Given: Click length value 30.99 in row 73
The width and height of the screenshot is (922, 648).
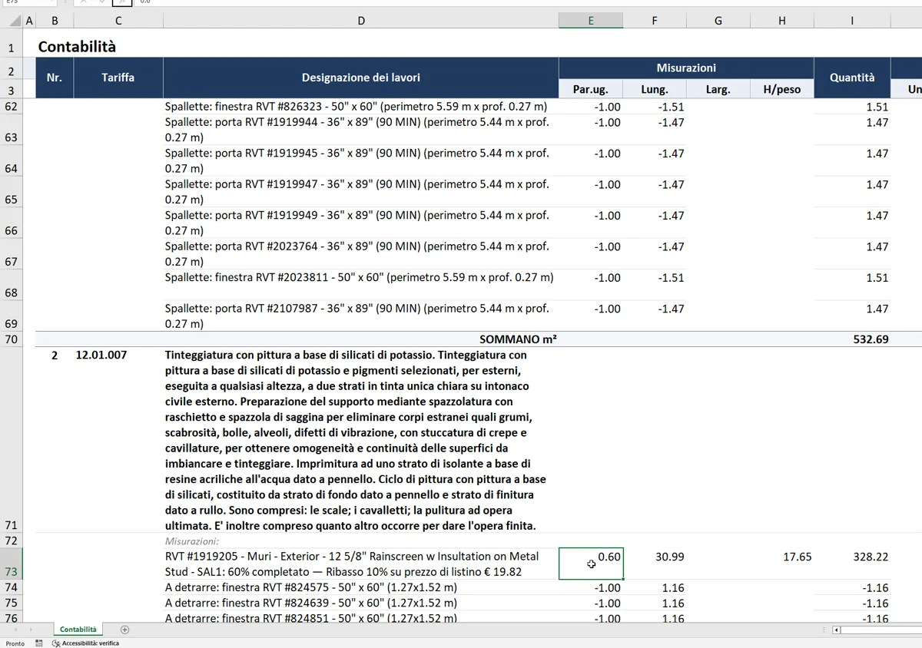Looking at the screenshot, I should [x=669, y=556].
